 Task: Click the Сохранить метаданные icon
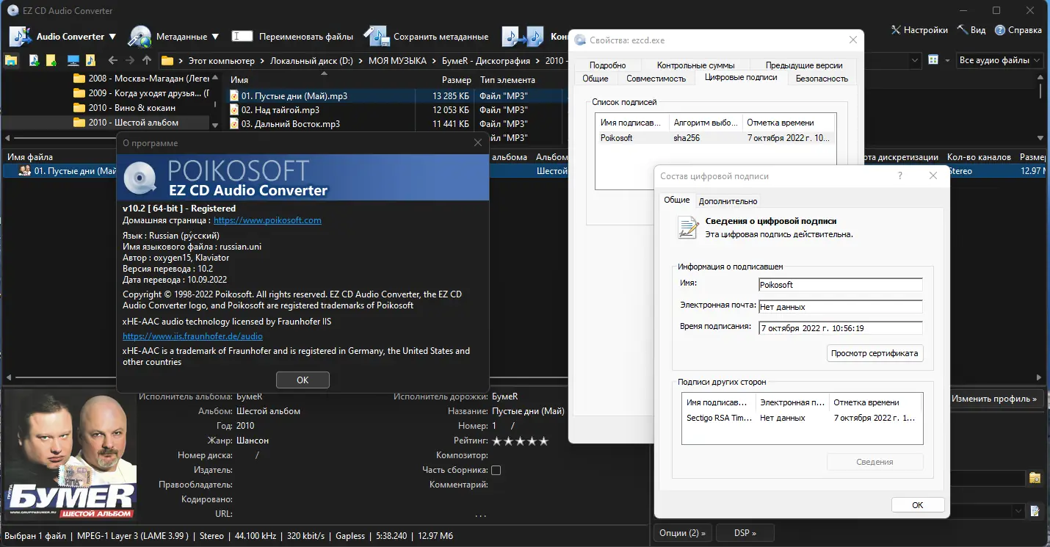click(377, 36)
